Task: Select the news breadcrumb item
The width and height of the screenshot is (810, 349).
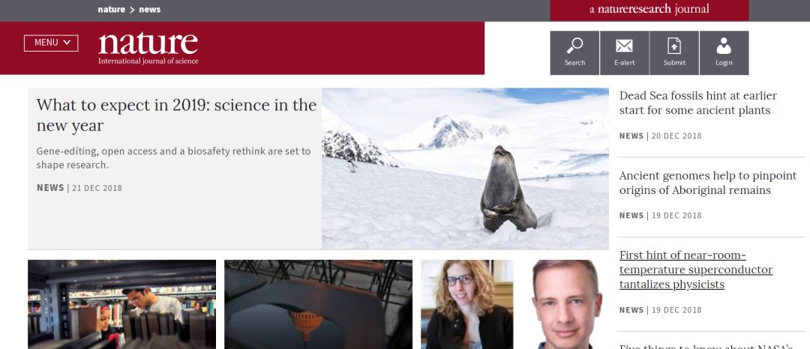Action: coord(150,9)
